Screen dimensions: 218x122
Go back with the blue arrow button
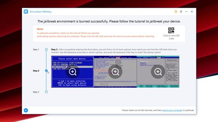pos(26,110)
